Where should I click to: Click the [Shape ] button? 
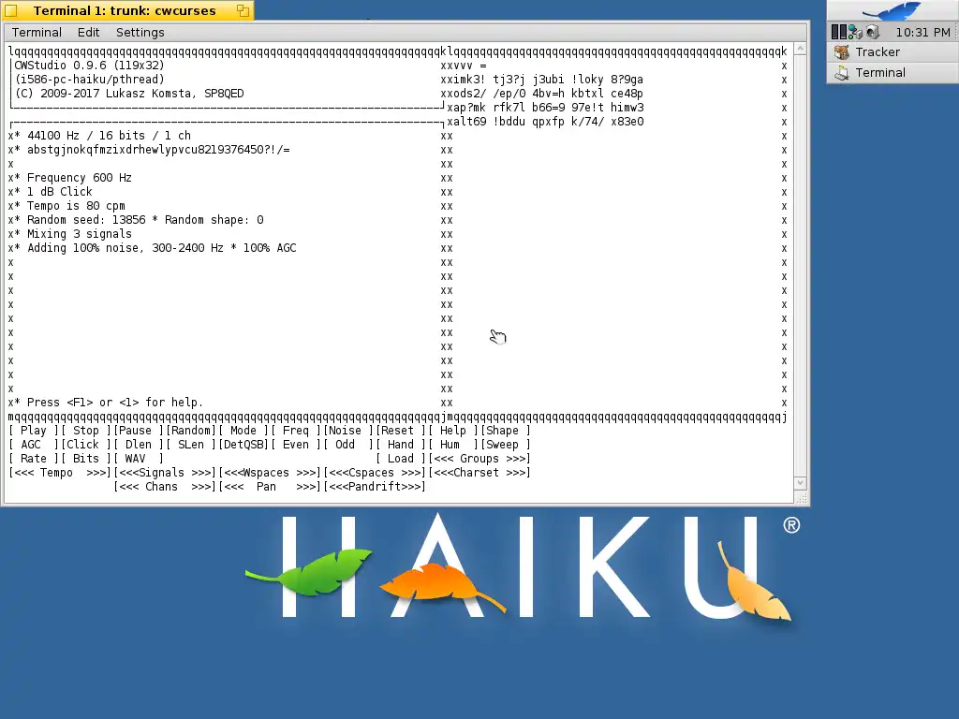pyautogui.click(x=507, y=431)
